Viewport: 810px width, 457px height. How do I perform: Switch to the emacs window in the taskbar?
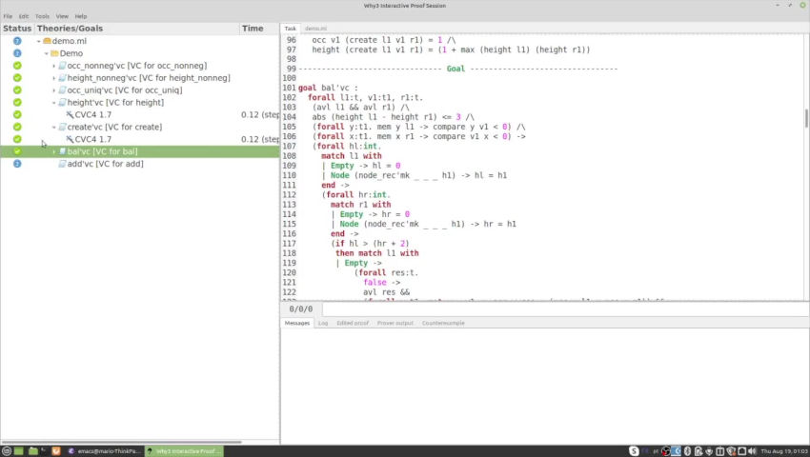coord(104,450)
